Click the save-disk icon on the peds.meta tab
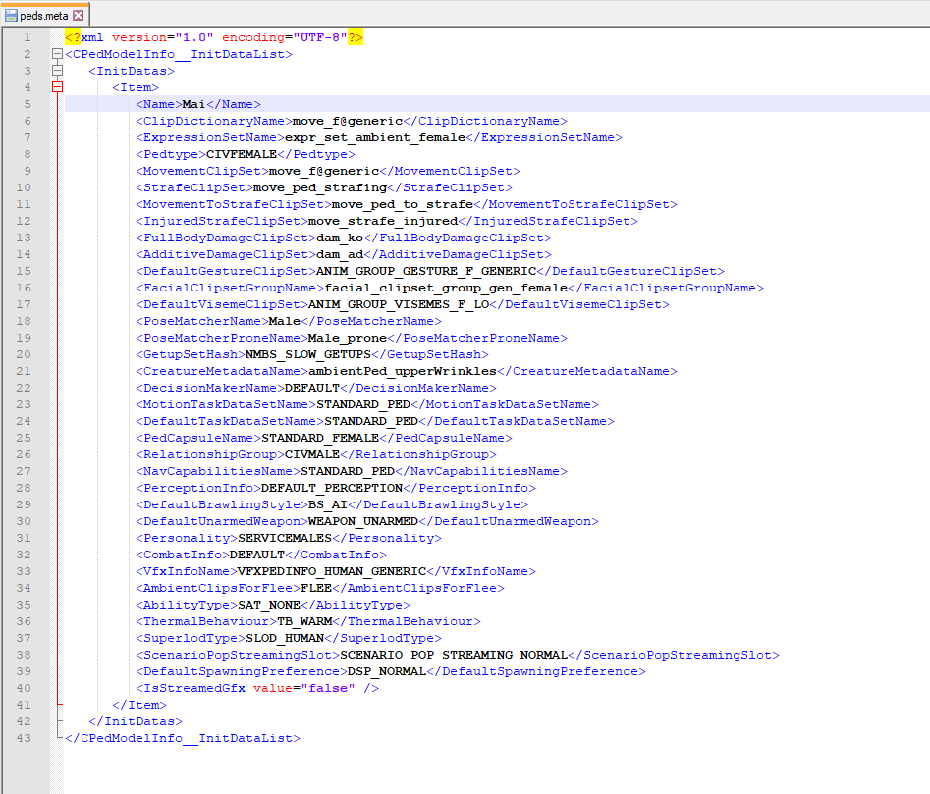 [11, 16]
